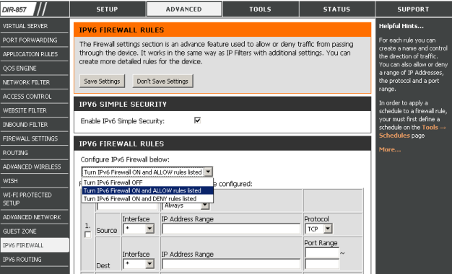Go to Virtual Server page
452x274 pixels.
pyautogui.click(x=34, y=26)
